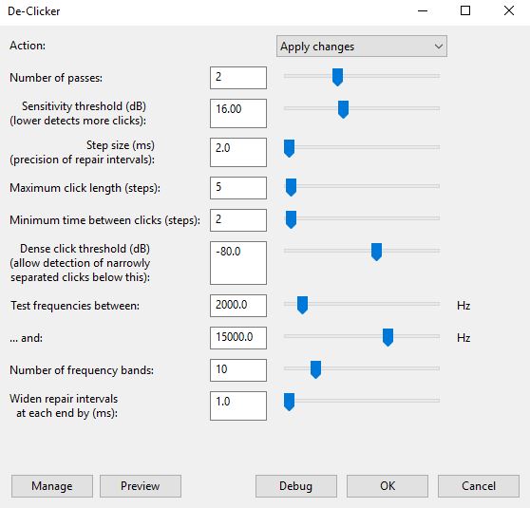
Task: Click the Number of passes slider handle
Action: pos(337,77)
